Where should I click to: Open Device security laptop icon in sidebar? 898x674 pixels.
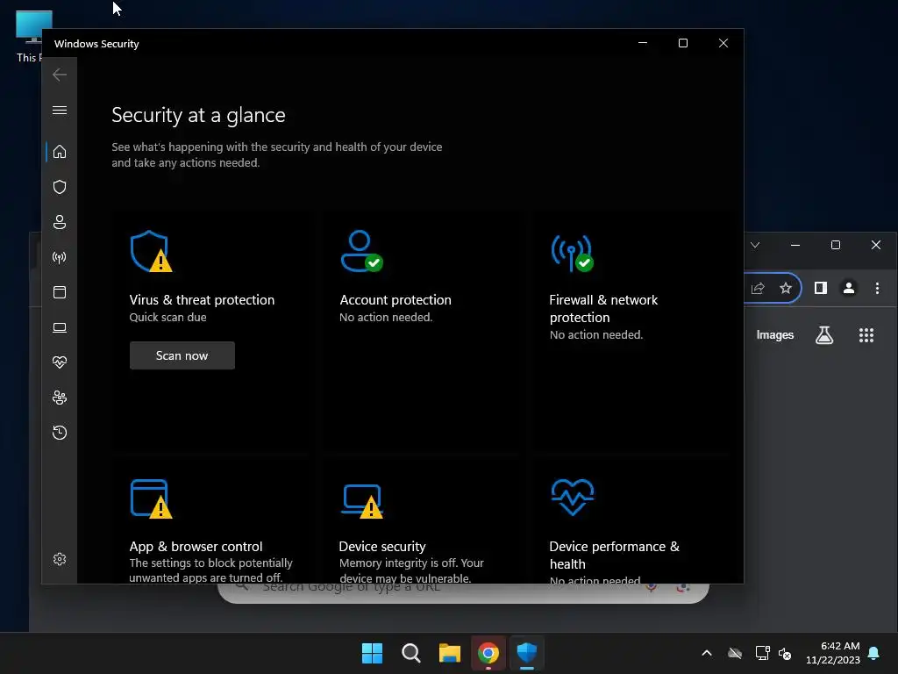pyautogui.click(x=60, y=327)
